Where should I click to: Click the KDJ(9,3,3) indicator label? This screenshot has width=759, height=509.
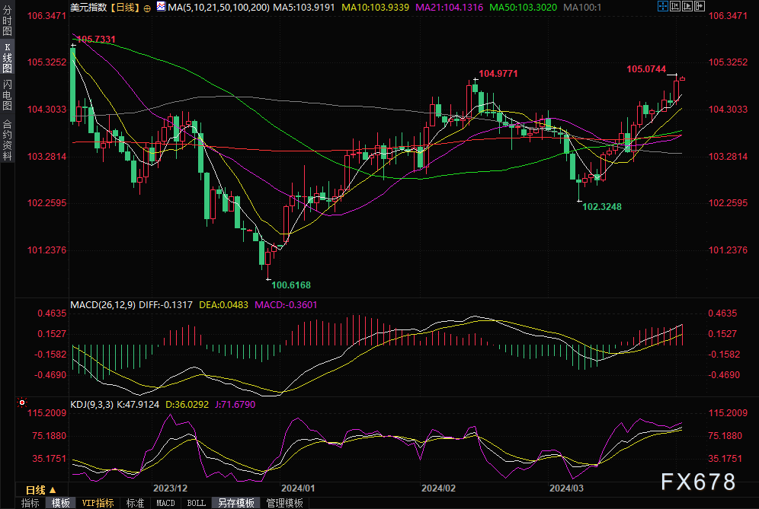[93, 404]
